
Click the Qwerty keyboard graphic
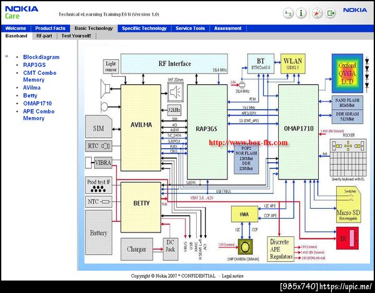pos(348,158)
